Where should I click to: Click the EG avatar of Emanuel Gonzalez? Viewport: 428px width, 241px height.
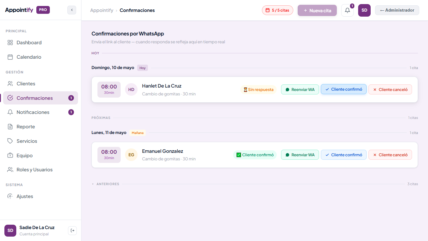(x=131, y=155)
